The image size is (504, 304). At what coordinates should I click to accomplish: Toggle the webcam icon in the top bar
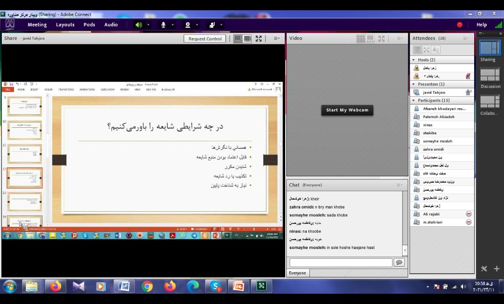pos(188,25)
